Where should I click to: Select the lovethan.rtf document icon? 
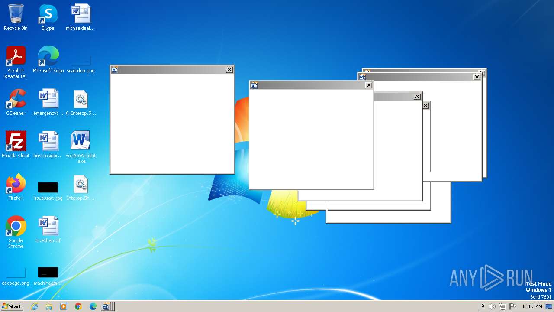click(48, 230)
